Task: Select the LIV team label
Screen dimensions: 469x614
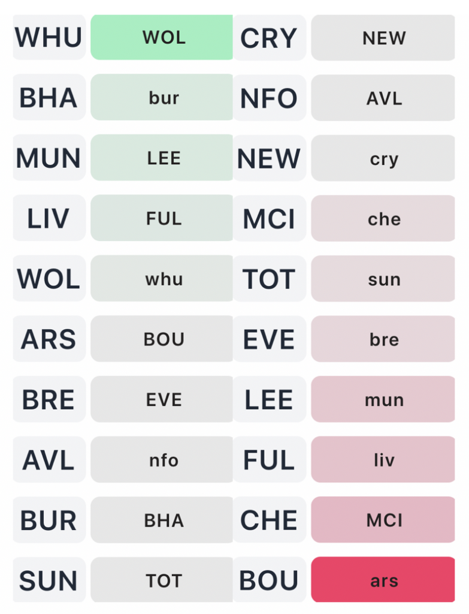Action: pyautogui.click(x=49, y=219)
